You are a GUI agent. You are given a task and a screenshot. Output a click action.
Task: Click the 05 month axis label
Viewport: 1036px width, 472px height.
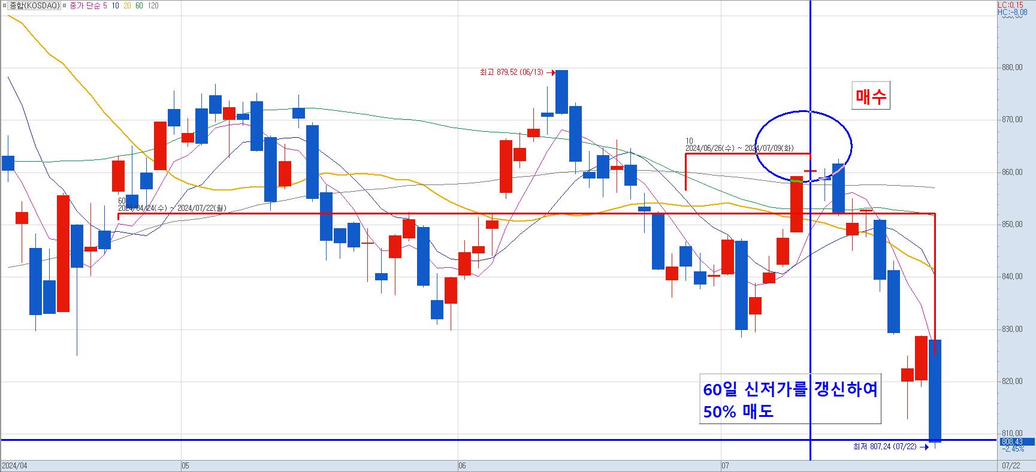(x=185, y=465)
